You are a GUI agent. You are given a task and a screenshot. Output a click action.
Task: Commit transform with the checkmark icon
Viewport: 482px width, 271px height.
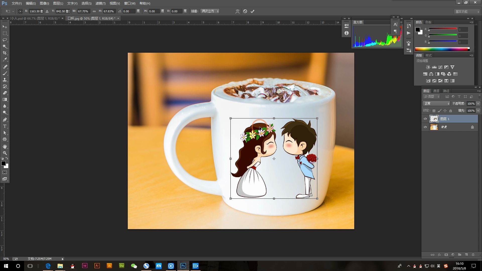pos(252,11)
